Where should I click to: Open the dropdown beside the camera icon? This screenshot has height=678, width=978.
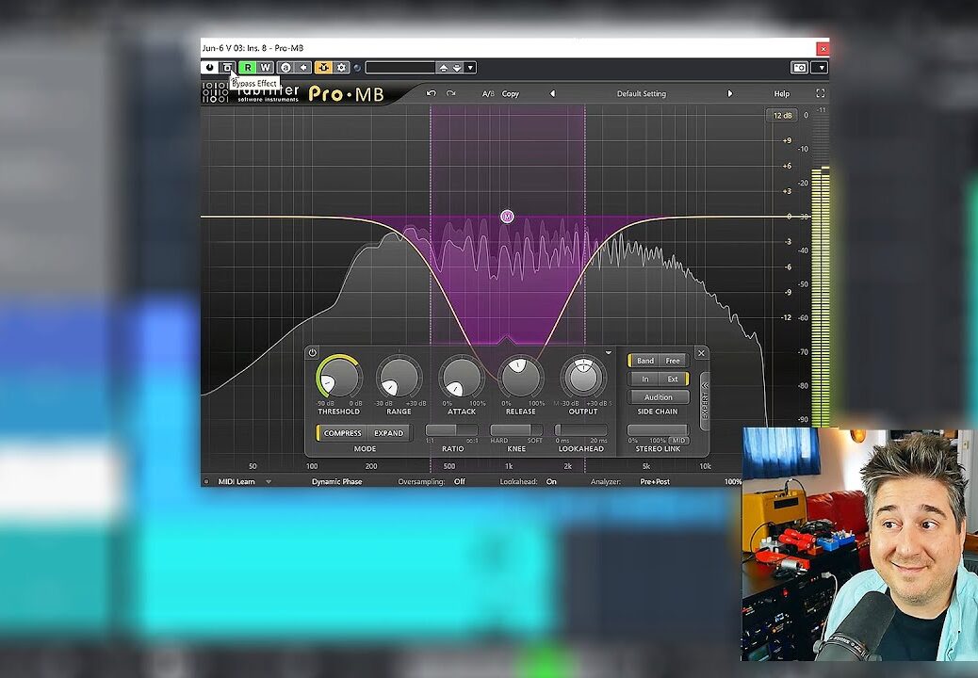coord(821,67)
